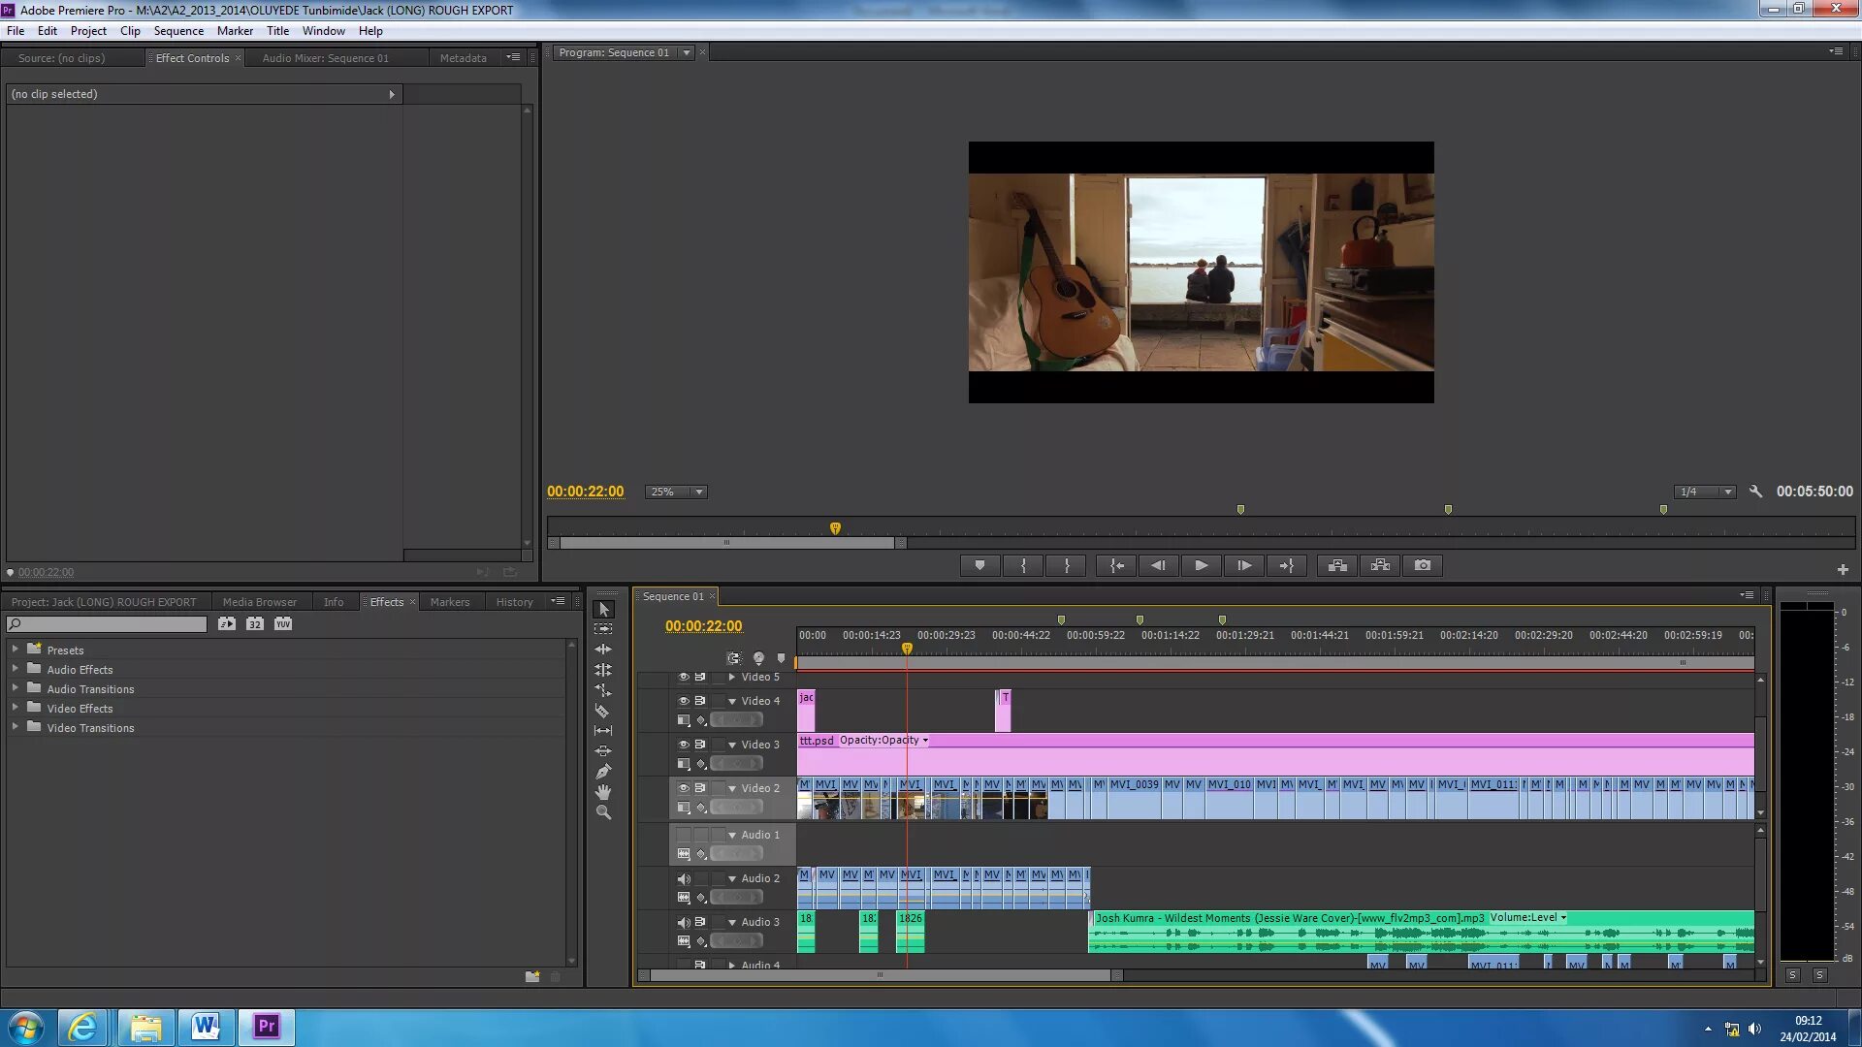Select the Ripple Edit tool

point(603,650)
